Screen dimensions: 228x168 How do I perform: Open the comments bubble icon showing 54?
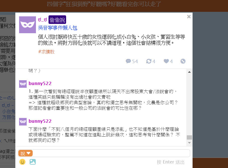(x=128, y=61)
